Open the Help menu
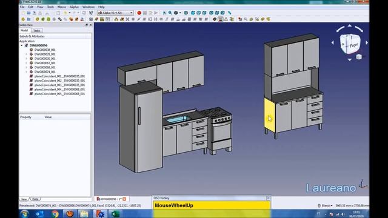Image resolution: width=388 pixels, height=218 pixels. 101,7
